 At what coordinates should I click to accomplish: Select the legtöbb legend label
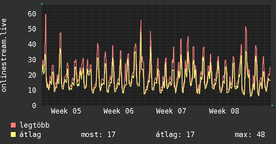(34, 125)
